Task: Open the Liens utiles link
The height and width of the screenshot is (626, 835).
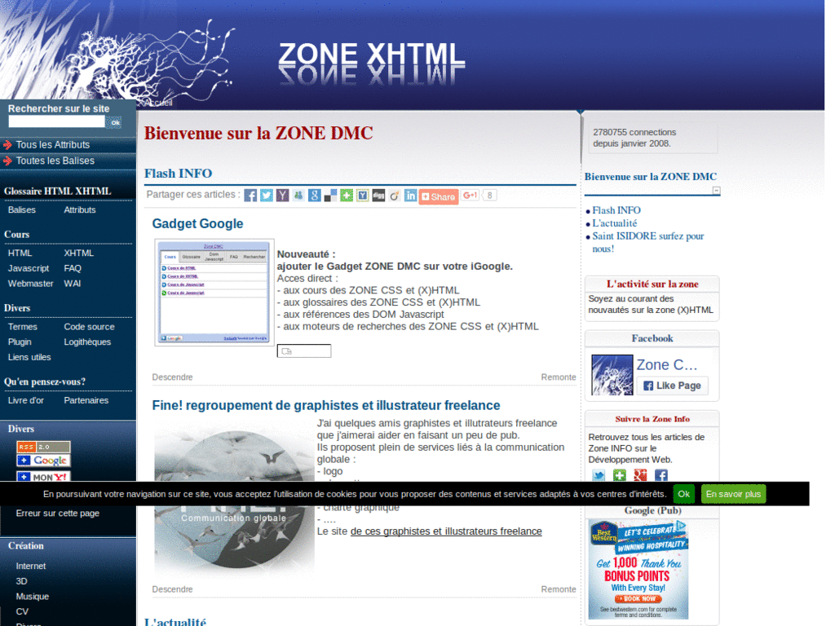Action: (x=29, y=357)
